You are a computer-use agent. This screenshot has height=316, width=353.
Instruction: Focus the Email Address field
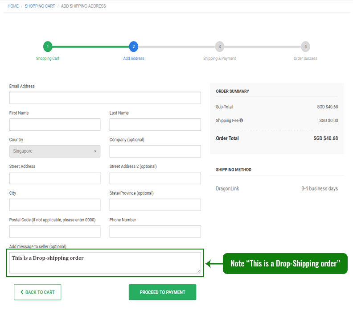point(105,98)
